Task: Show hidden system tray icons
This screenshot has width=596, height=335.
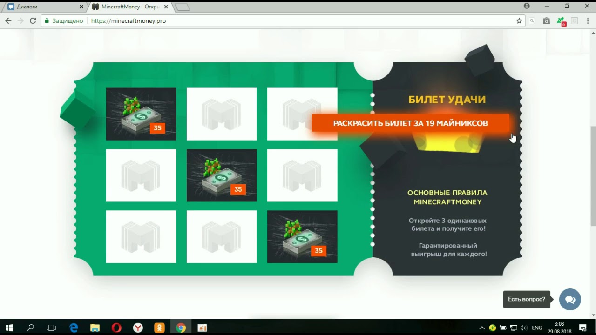Action: tap(482, 328)
